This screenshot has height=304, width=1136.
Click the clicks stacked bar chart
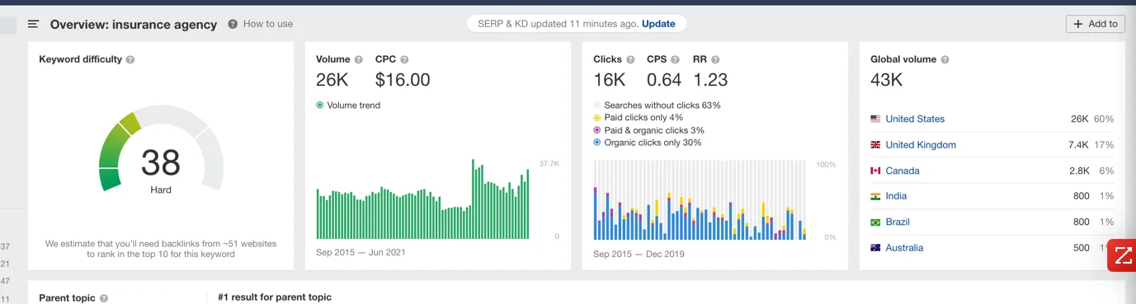[700, 200]
